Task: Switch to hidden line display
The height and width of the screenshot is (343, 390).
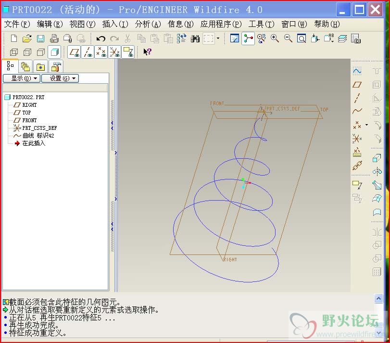Action: [27, 52]
